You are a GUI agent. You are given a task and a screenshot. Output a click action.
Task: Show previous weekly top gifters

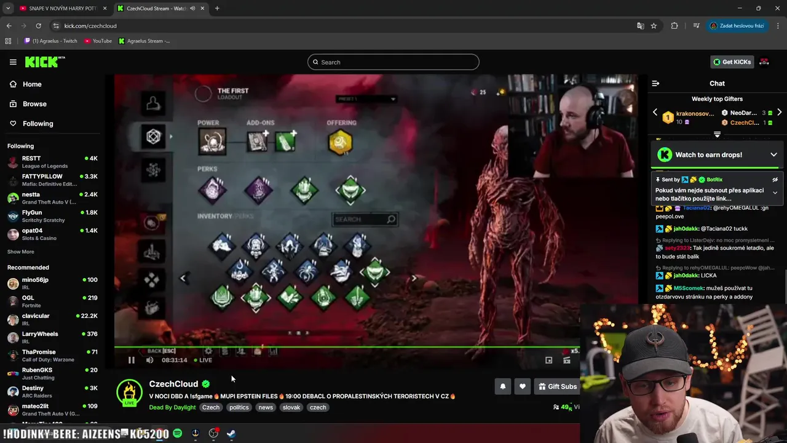[655, 113]
